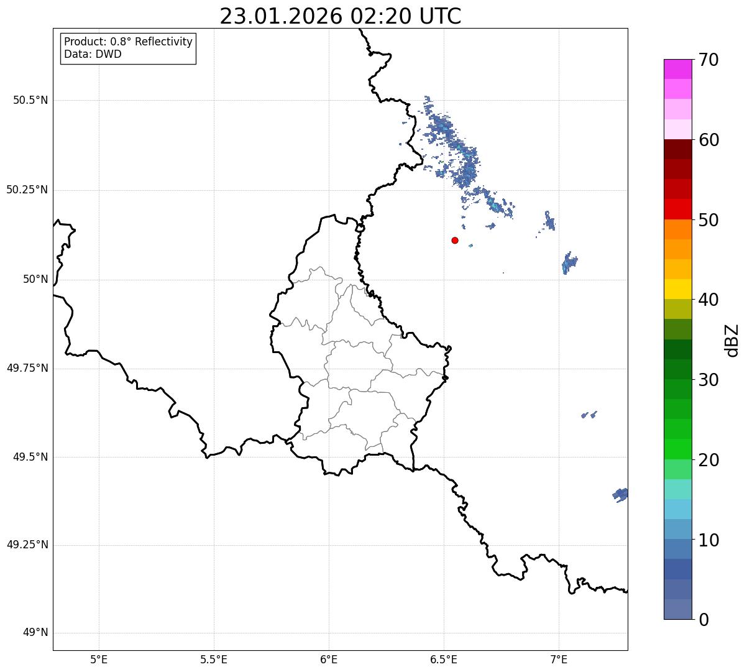This screenshot has width=747, height=672.
Task: Click the 6°E longitude tick label
Action: 329,659
